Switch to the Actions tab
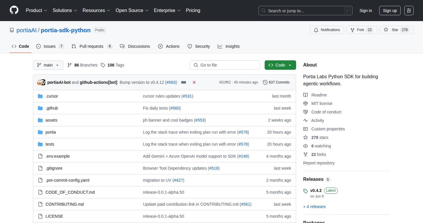423x223 pixels. click(169, 46)
